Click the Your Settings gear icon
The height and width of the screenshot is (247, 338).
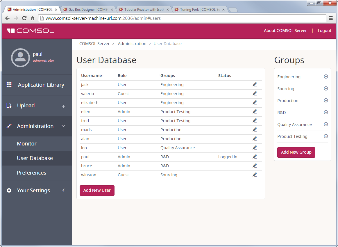[x=9, y=190]
